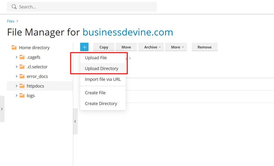Select the httpdocs folder label
The height and width of the screenshot is (166, 274).
point(35,86)
